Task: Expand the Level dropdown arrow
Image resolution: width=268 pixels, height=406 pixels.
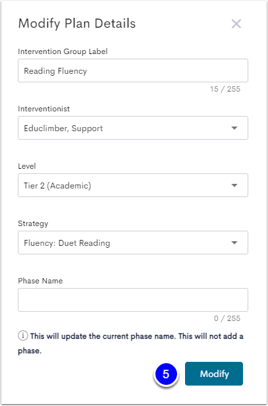Action: (234, 185)
